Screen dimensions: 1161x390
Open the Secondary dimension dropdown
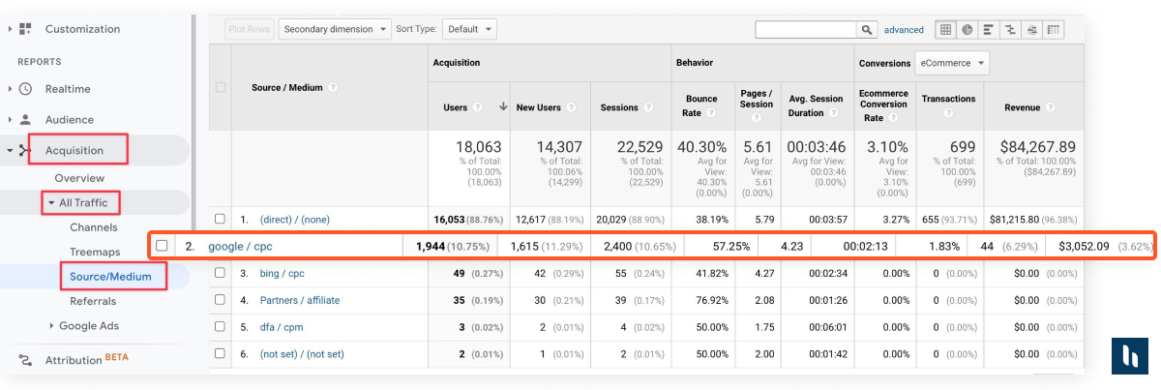(335, 29)
